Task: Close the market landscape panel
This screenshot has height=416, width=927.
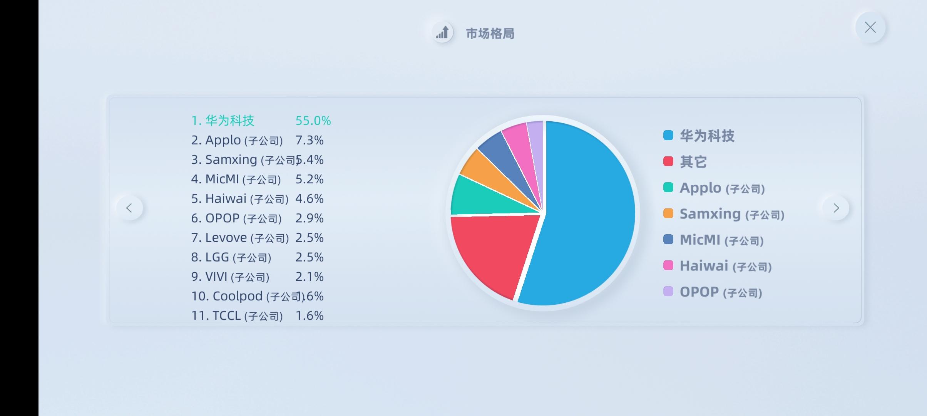Action: 870,27
